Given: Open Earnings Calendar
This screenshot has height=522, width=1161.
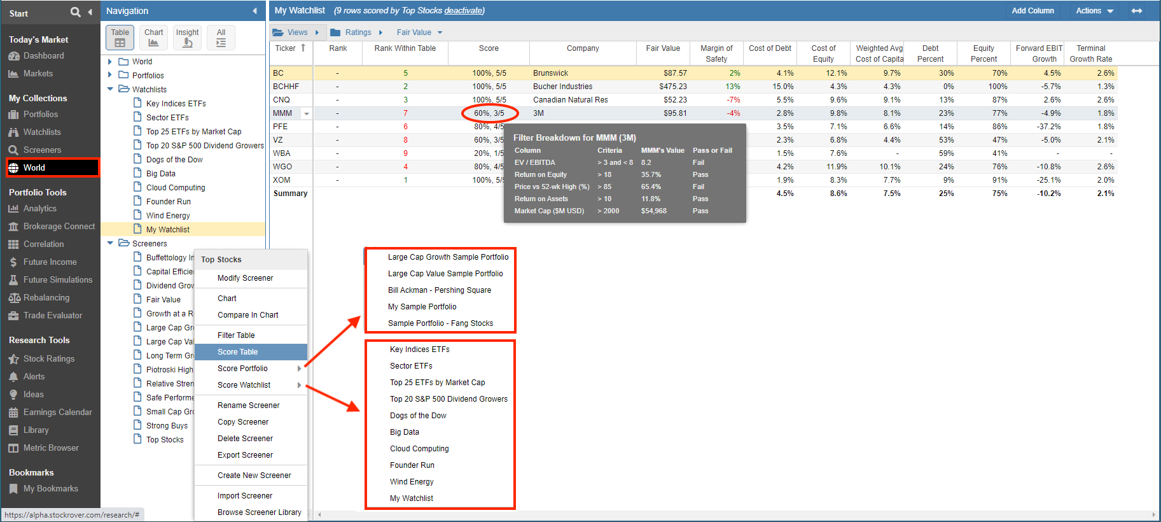Looking at the screenshot, I should [57, 413].
